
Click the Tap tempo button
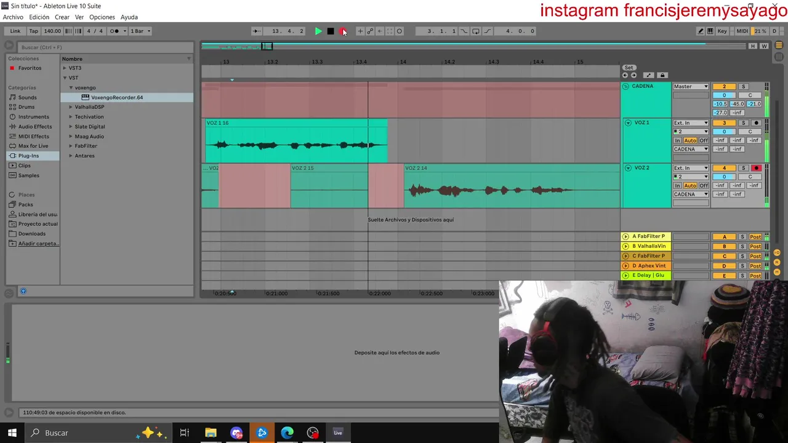(34, 31)
